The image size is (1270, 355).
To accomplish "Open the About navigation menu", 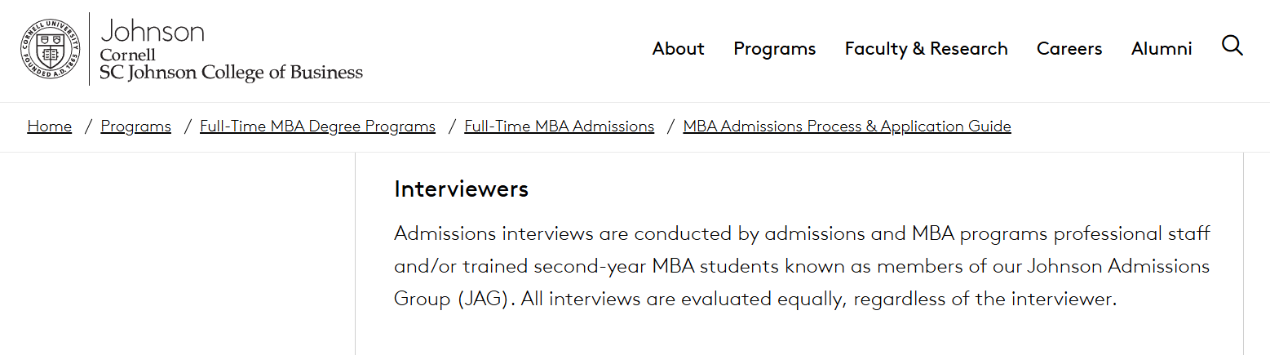I will coord(678,49).
